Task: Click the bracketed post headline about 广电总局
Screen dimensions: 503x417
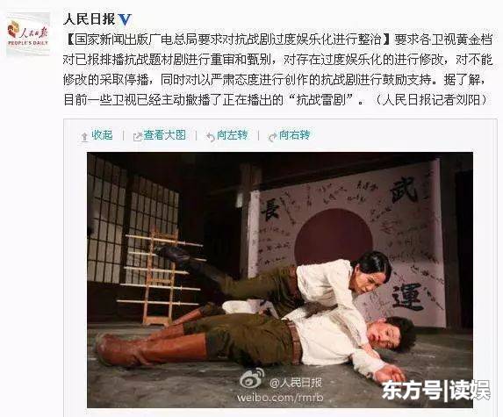Action: click(228, 40)
